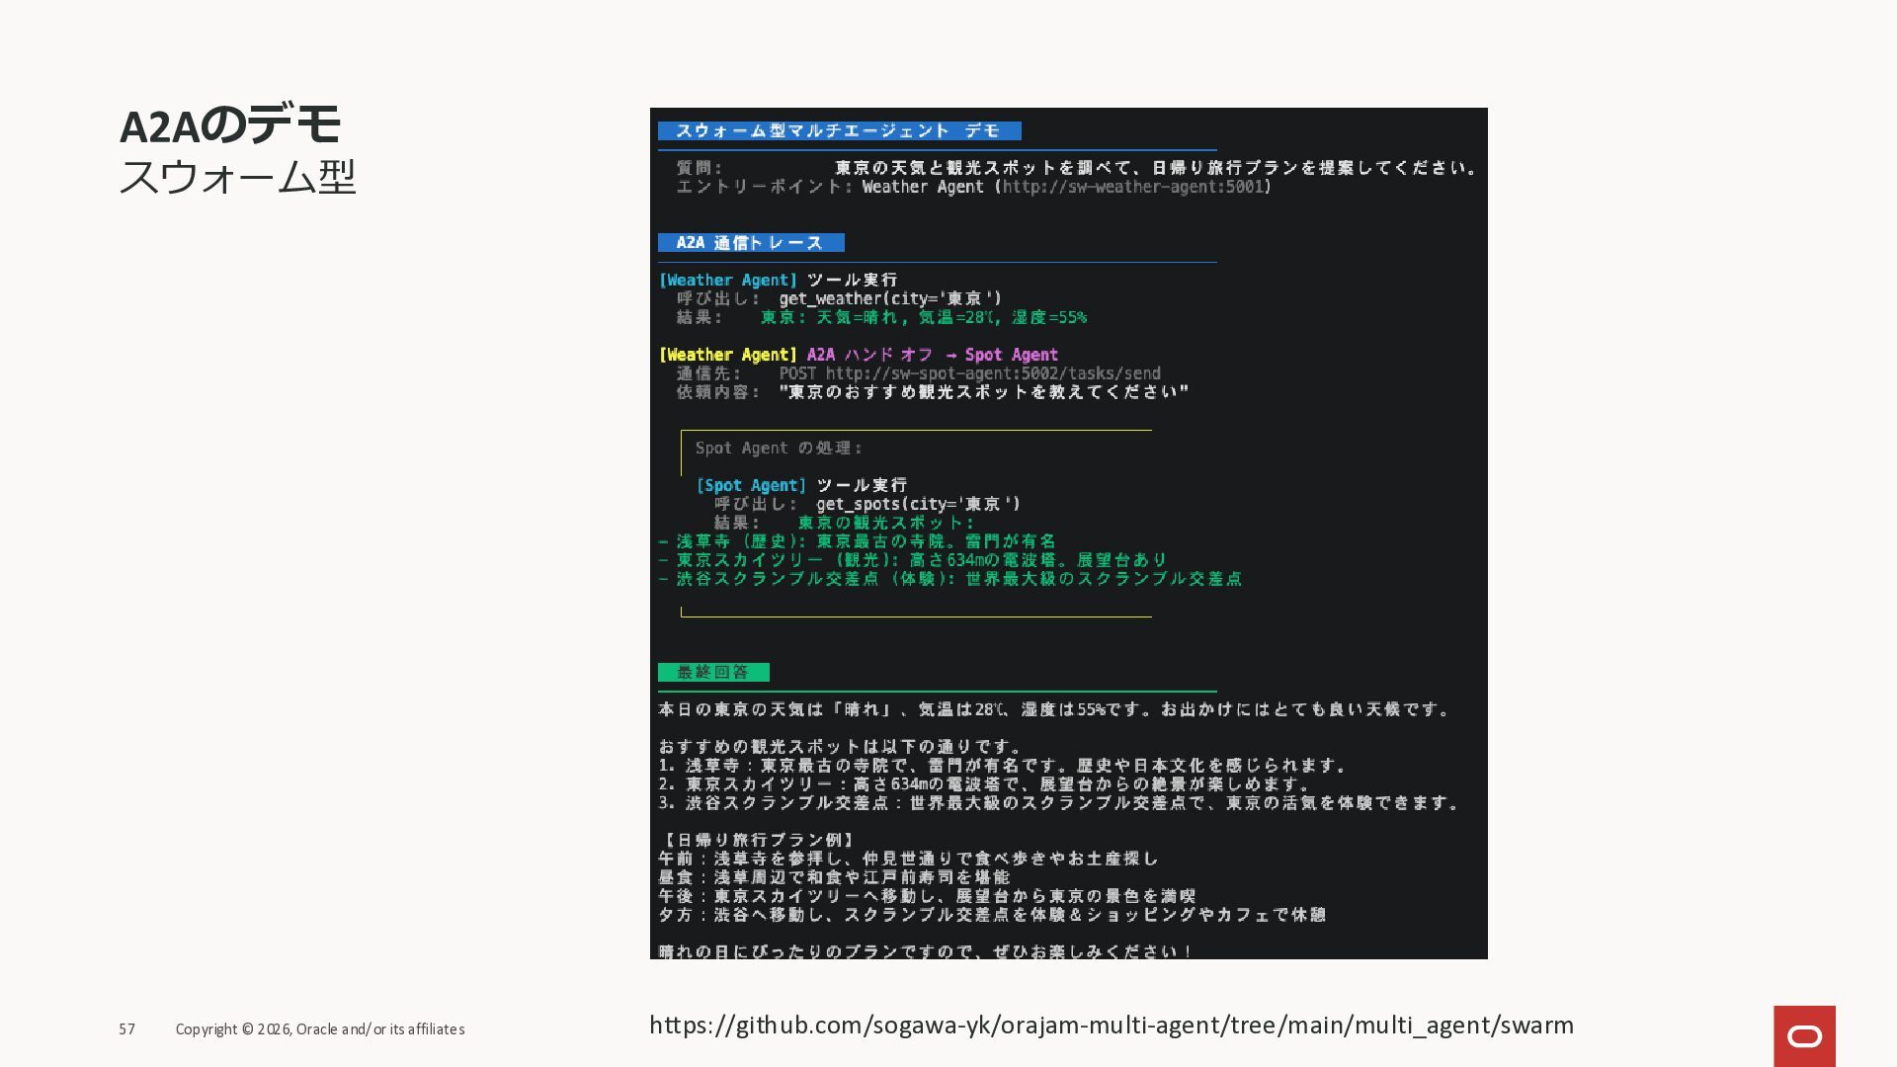Click the cyan [Weather Agent] ツール実行 line
Image resolution: width=1897 pixels, height=1067 pixels.
pyautogui.click(x=779, y=281)
